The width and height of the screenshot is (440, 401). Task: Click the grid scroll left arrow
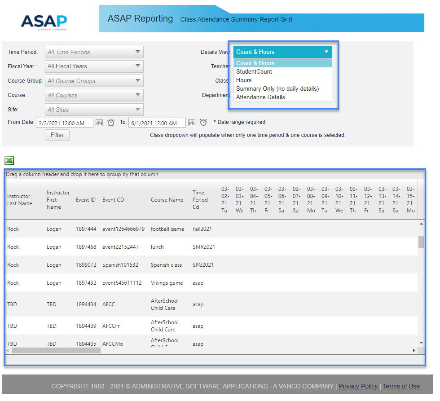(x=8, y=351)
